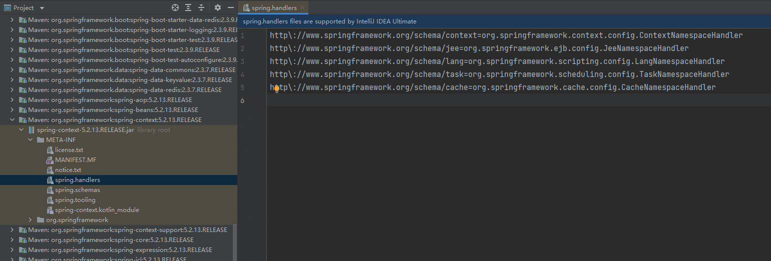The height and width of the screenshot is (261, 771).
Task: Expand Maven spring-aop:5.2.13.RELEASE library
Action: pos(13,100)
